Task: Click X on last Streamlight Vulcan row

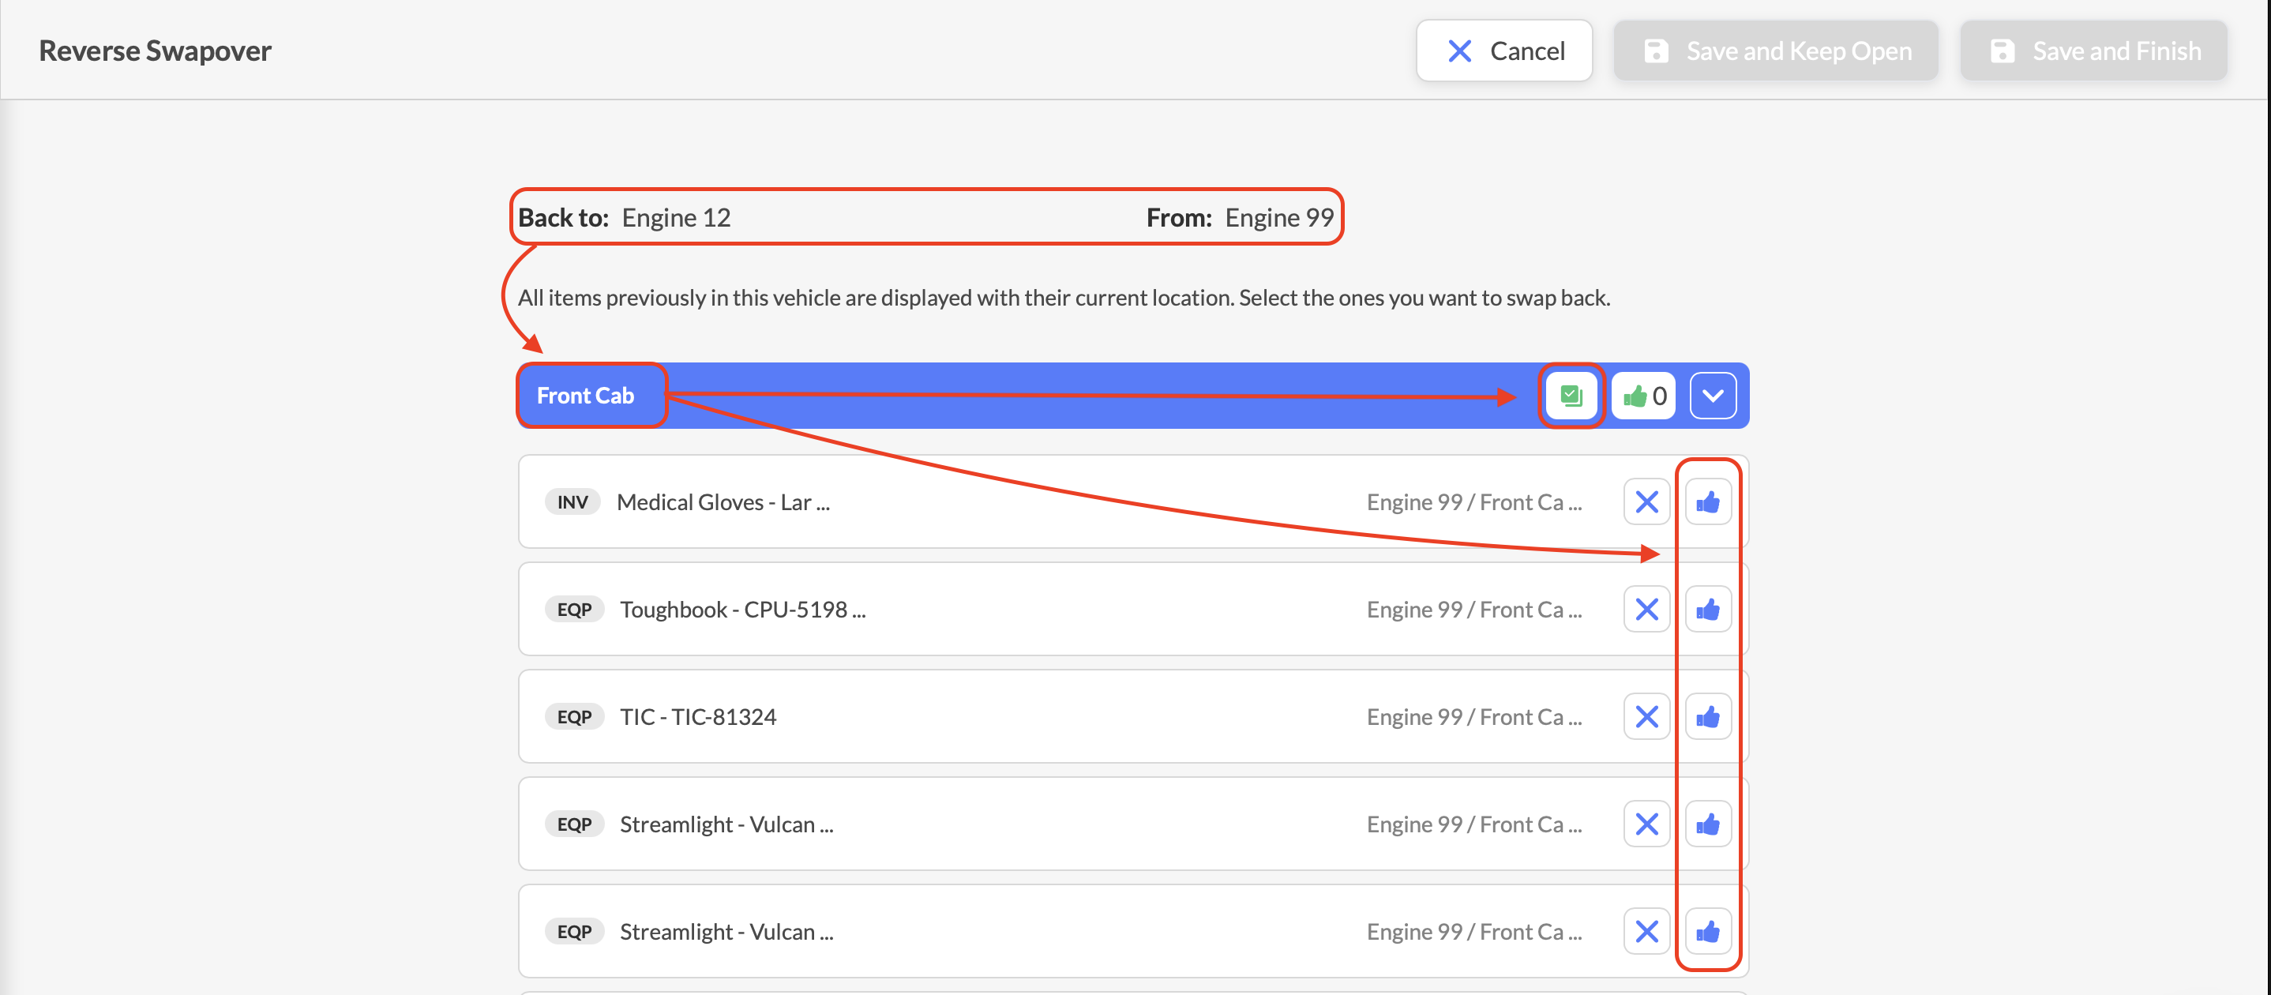Action: point(1646,932)
